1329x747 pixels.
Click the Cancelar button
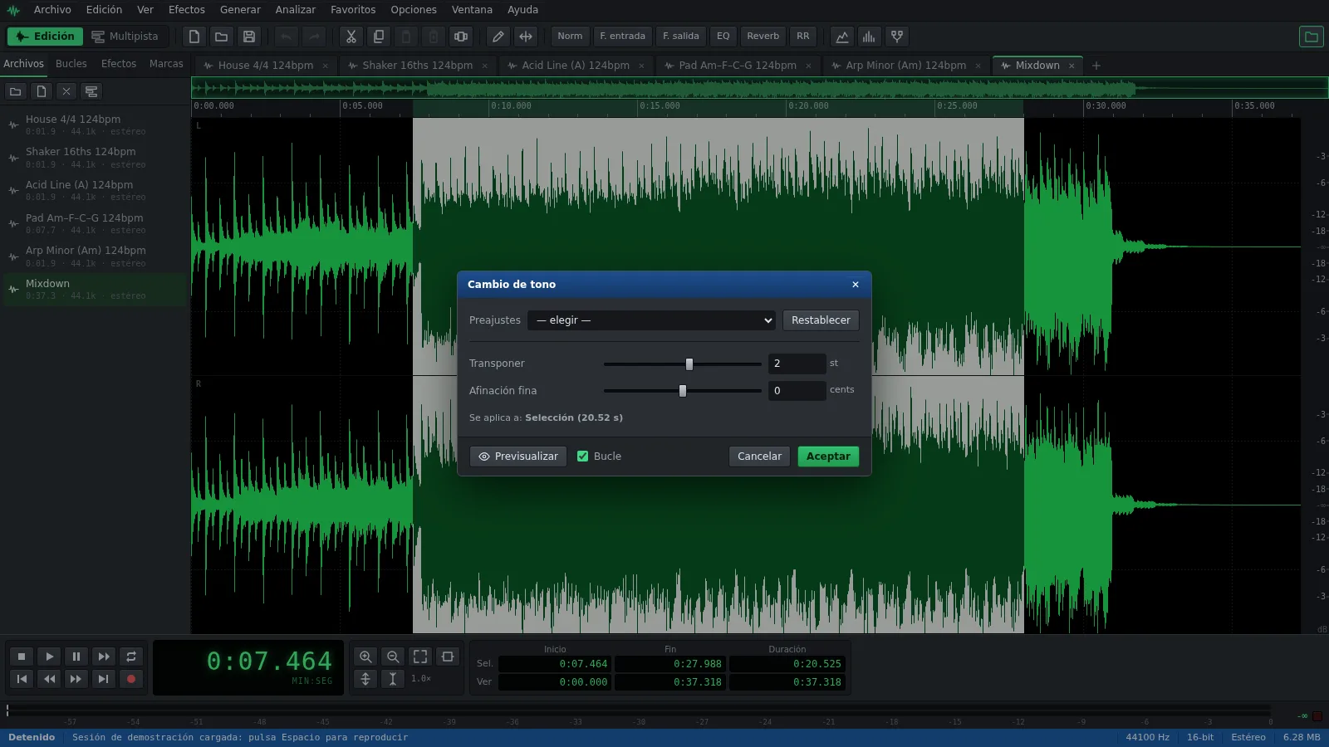point(759,456)
